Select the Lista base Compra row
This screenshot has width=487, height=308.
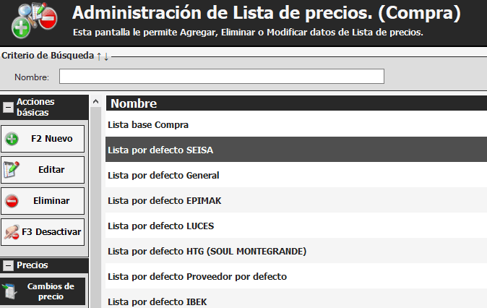pos(147,124)
